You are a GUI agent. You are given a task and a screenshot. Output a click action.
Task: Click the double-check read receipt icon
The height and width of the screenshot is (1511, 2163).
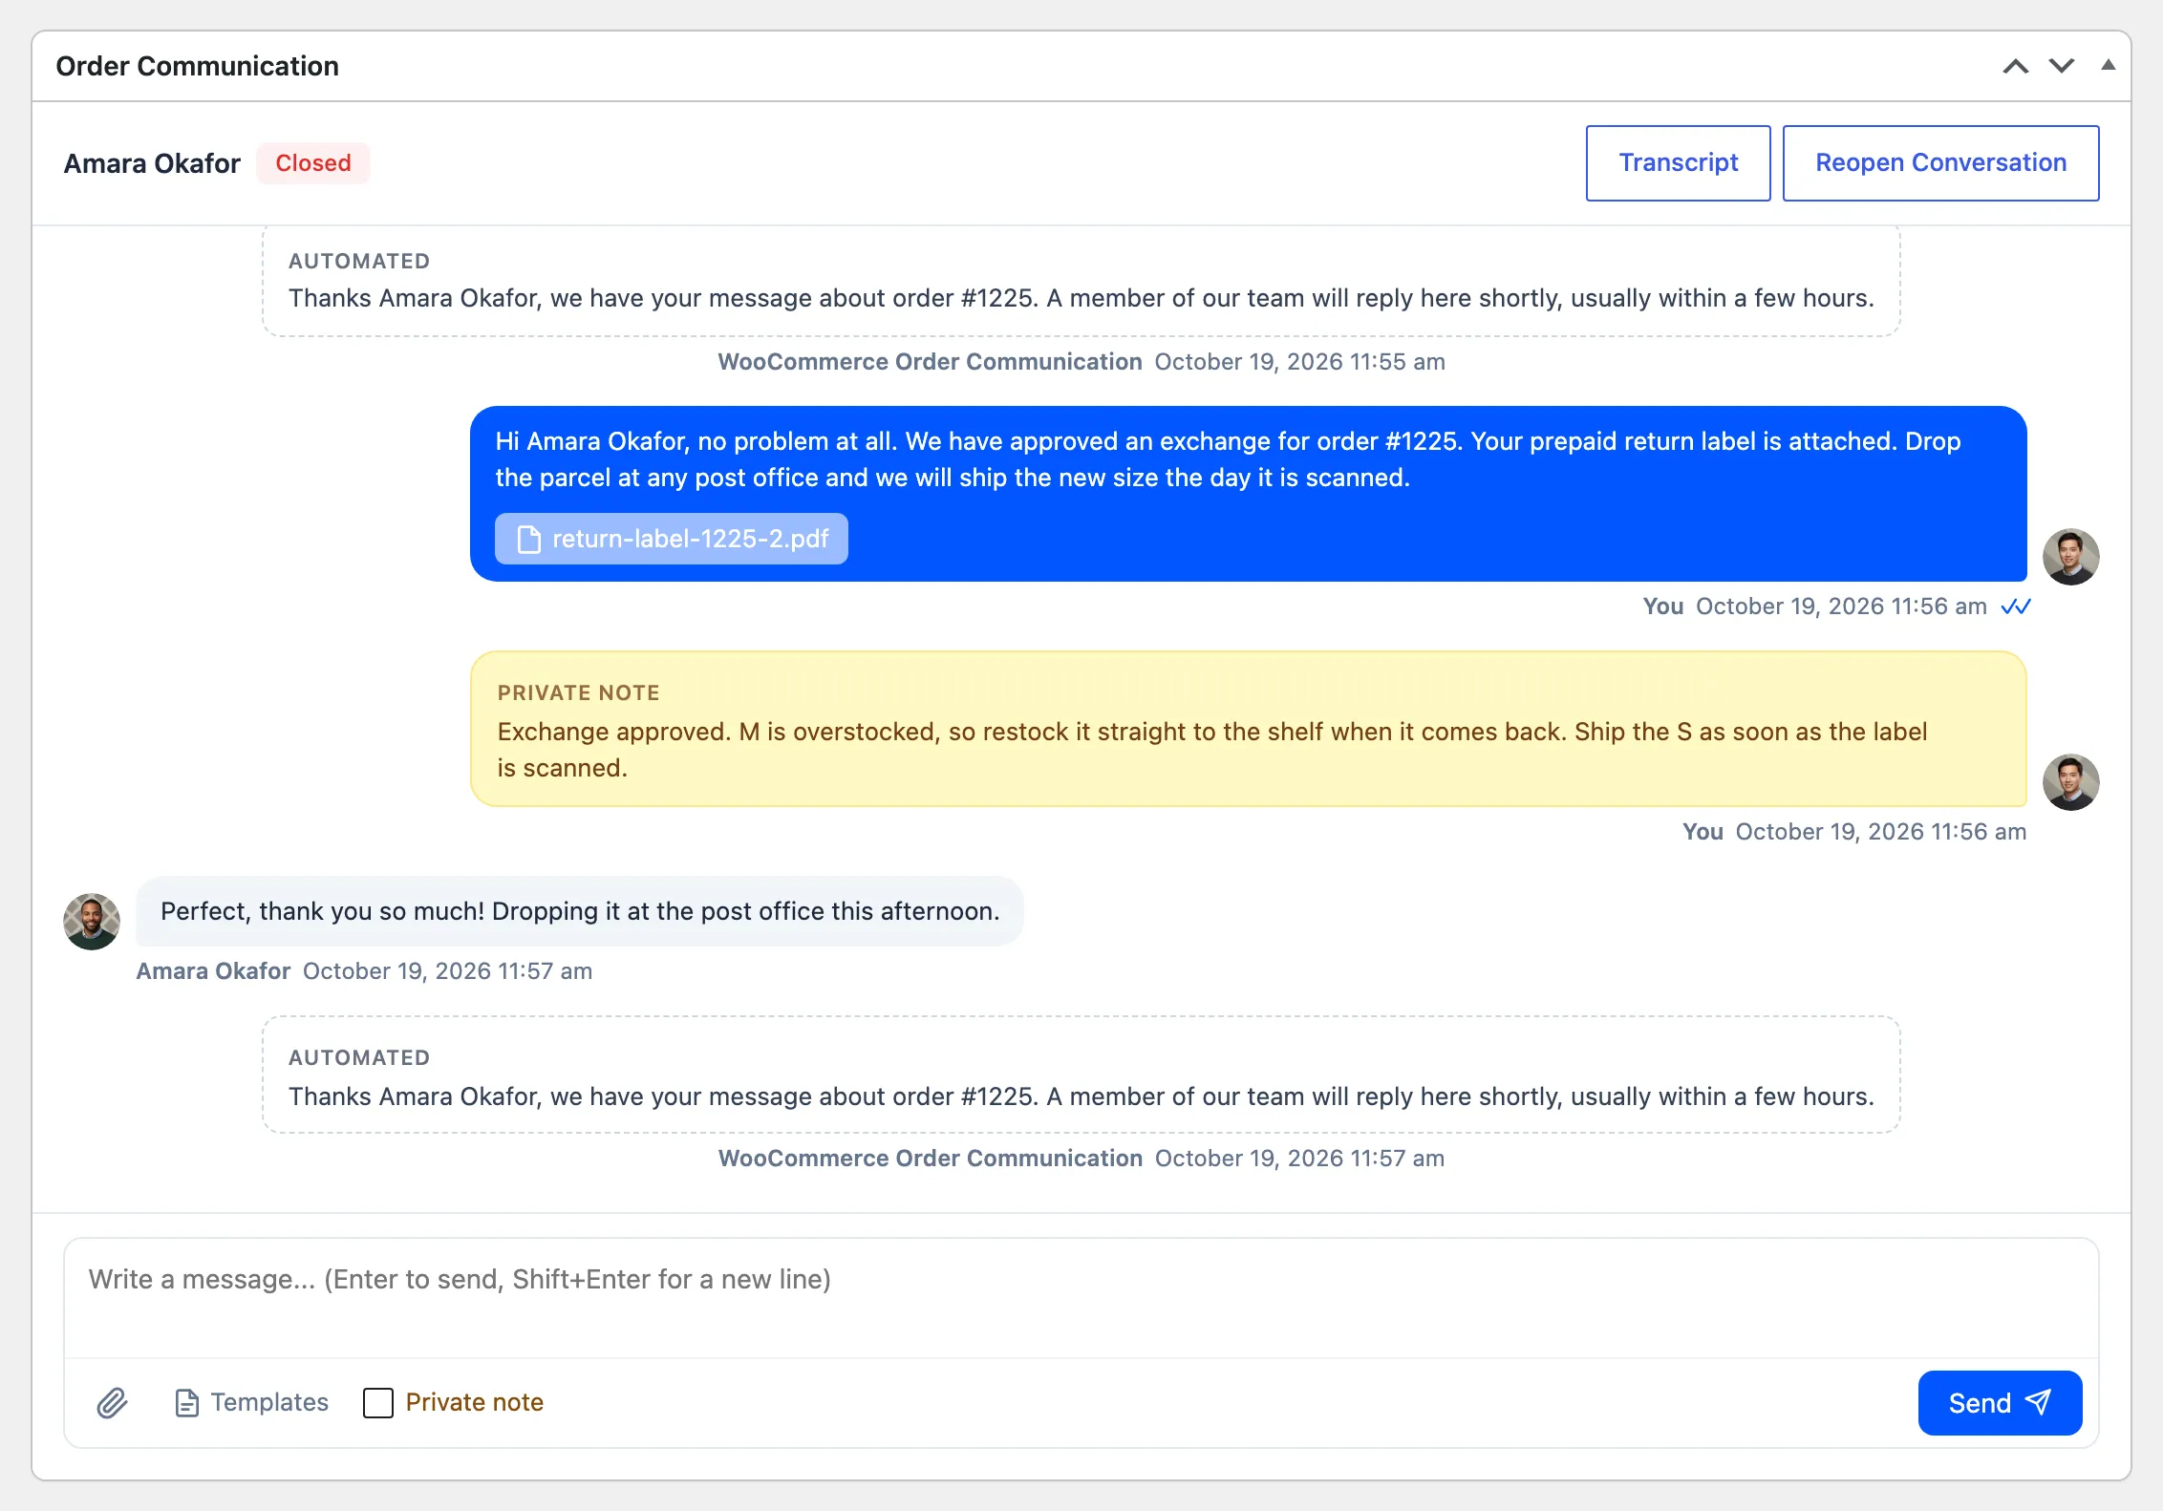click(2015, 607)
